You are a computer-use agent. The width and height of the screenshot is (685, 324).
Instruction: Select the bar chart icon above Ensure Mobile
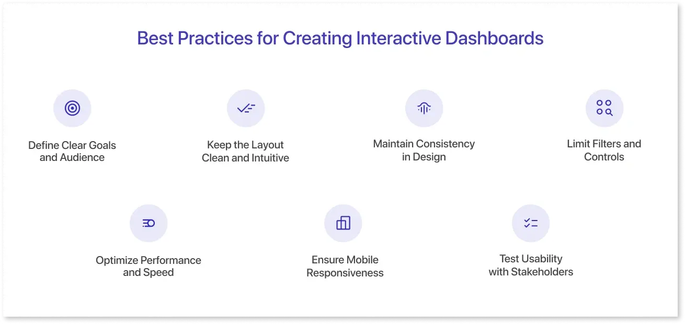[x=343, y=223]
